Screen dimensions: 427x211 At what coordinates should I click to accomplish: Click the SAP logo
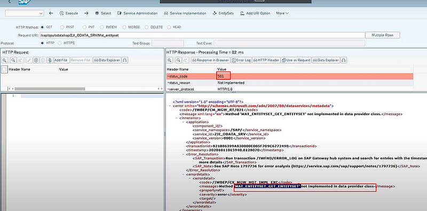click(x=24, y=2)
